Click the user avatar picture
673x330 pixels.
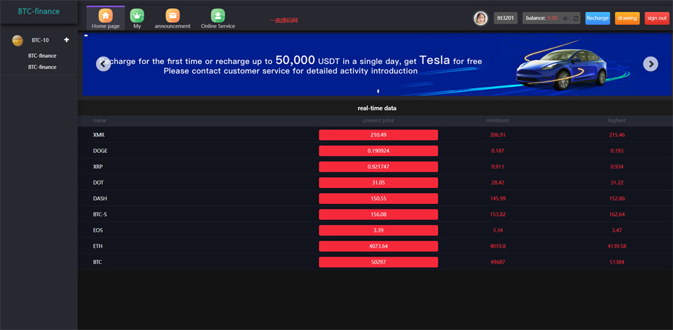click(481, 18)
